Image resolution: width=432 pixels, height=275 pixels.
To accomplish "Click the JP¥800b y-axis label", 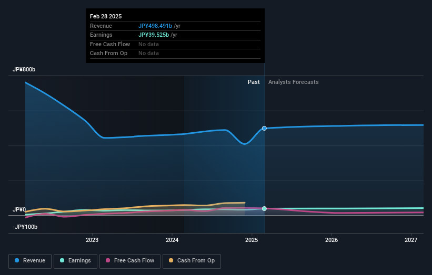I will [24, 69].
